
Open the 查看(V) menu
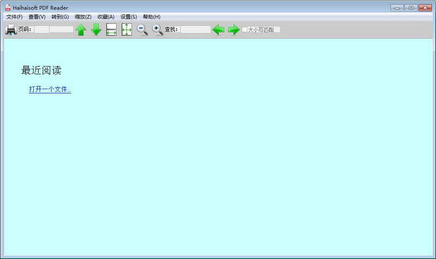pos(37,17)
